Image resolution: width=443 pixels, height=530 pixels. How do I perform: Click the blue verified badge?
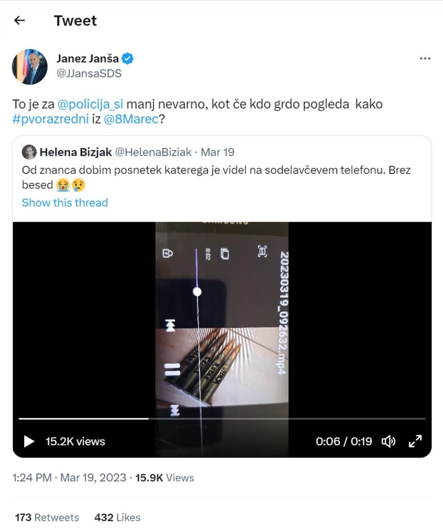[128, 58]
